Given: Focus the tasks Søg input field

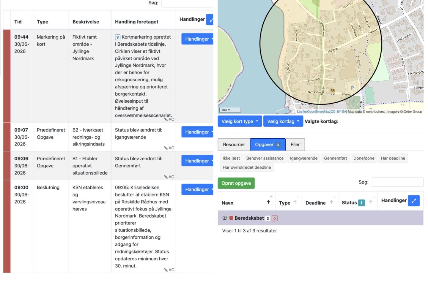Looking at the screenshot, I should pos(397,182).
